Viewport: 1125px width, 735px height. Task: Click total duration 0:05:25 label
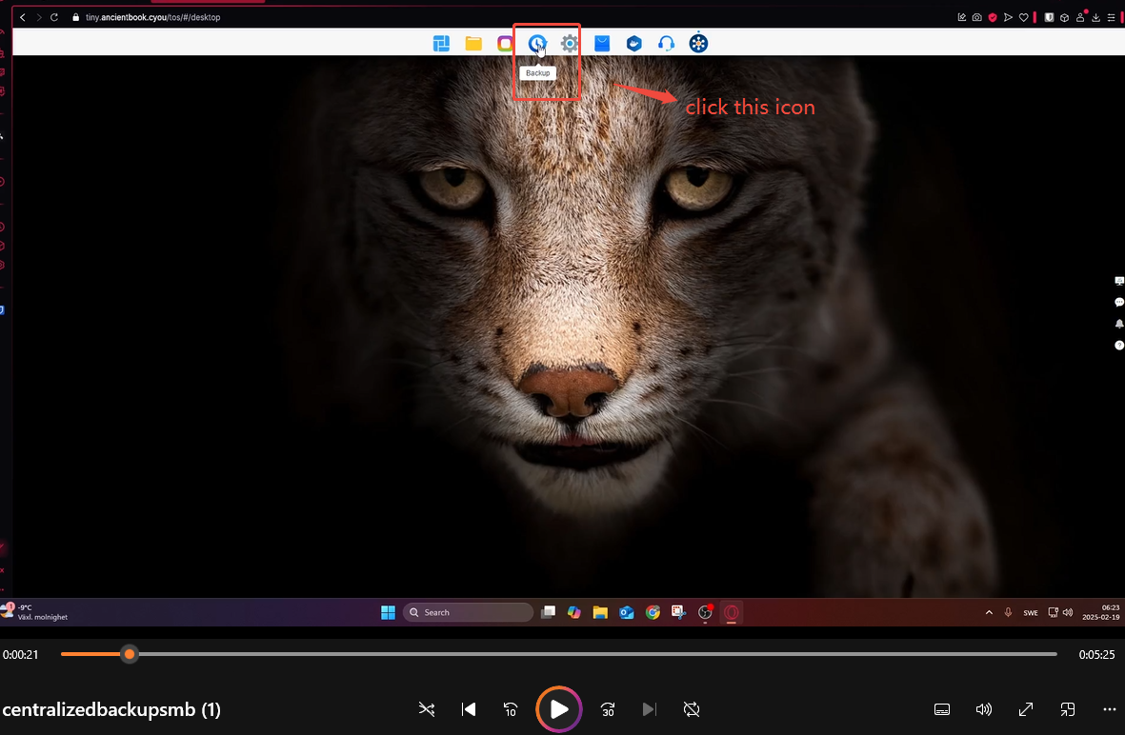pyautogui.click(x=1097, y=655)
